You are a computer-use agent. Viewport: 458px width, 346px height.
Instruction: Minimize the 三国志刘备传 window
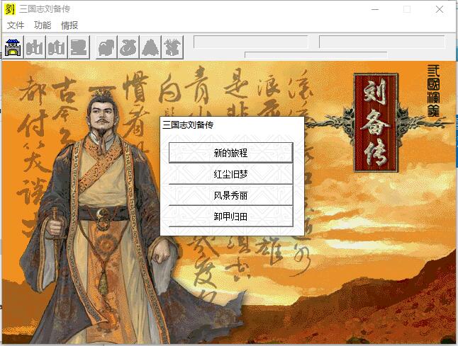(375, 9)
